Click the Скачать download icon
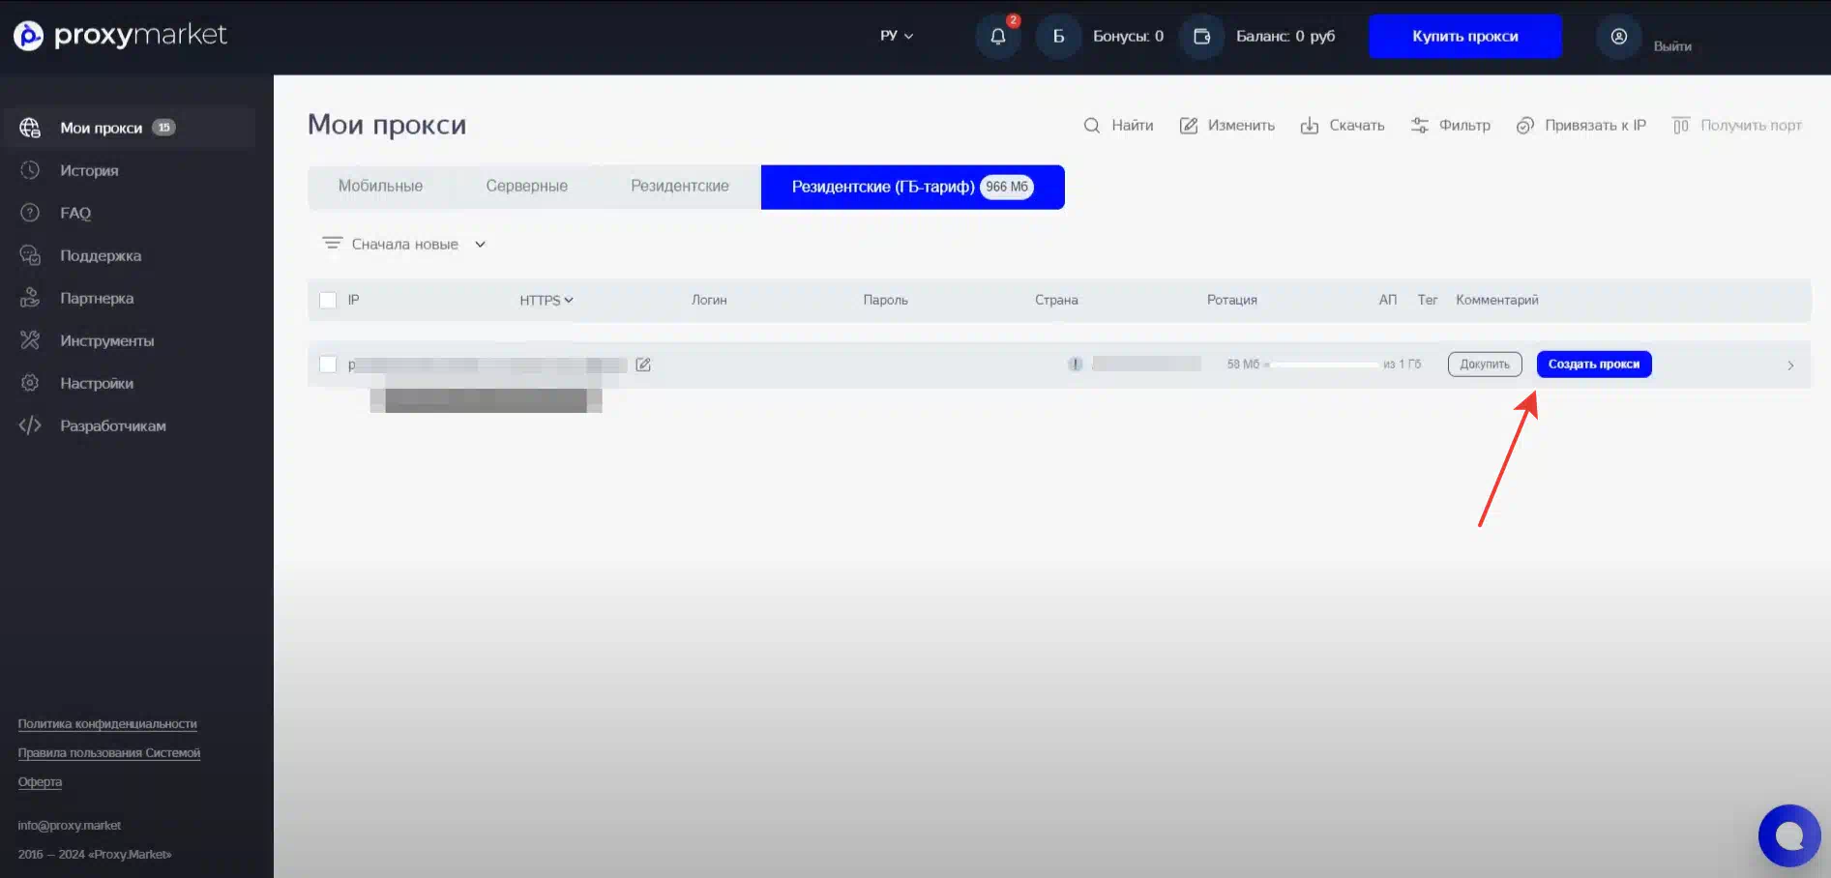1831x878 pixels. point(1310,126)
